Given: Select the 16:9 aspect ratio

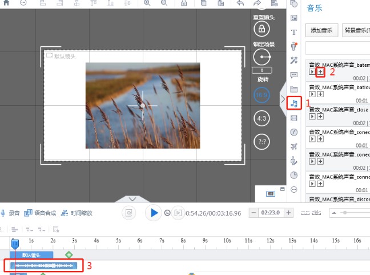Looking at the screenshot, I should [262, 95].
